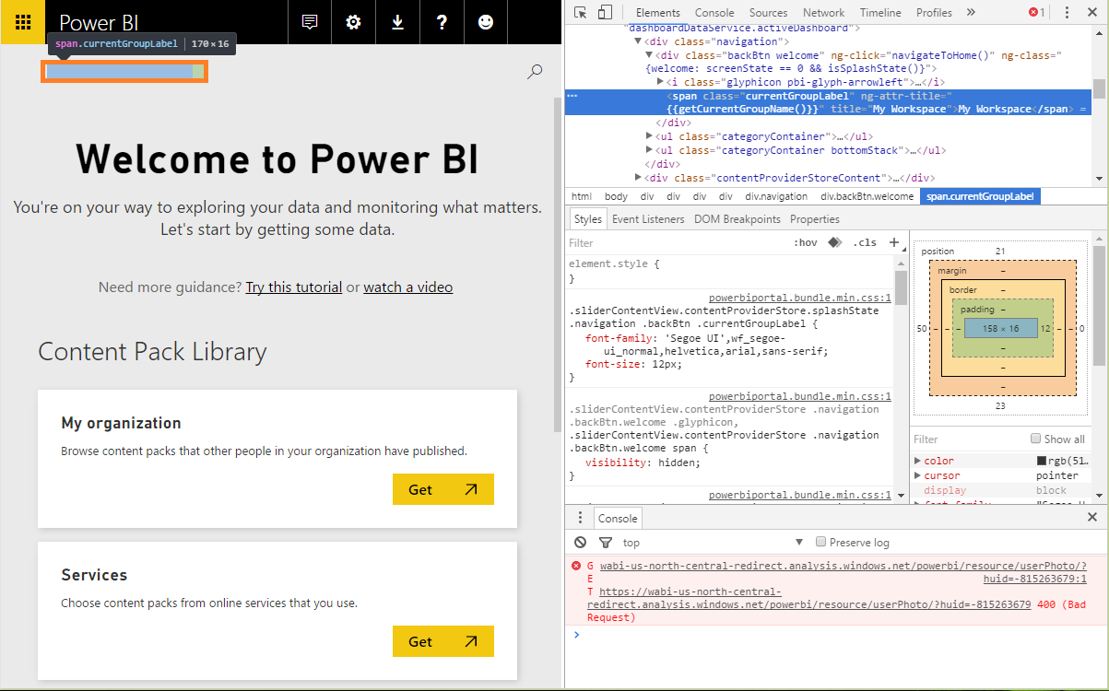Click the ellipsis beside the selected span node

[572, 96]
